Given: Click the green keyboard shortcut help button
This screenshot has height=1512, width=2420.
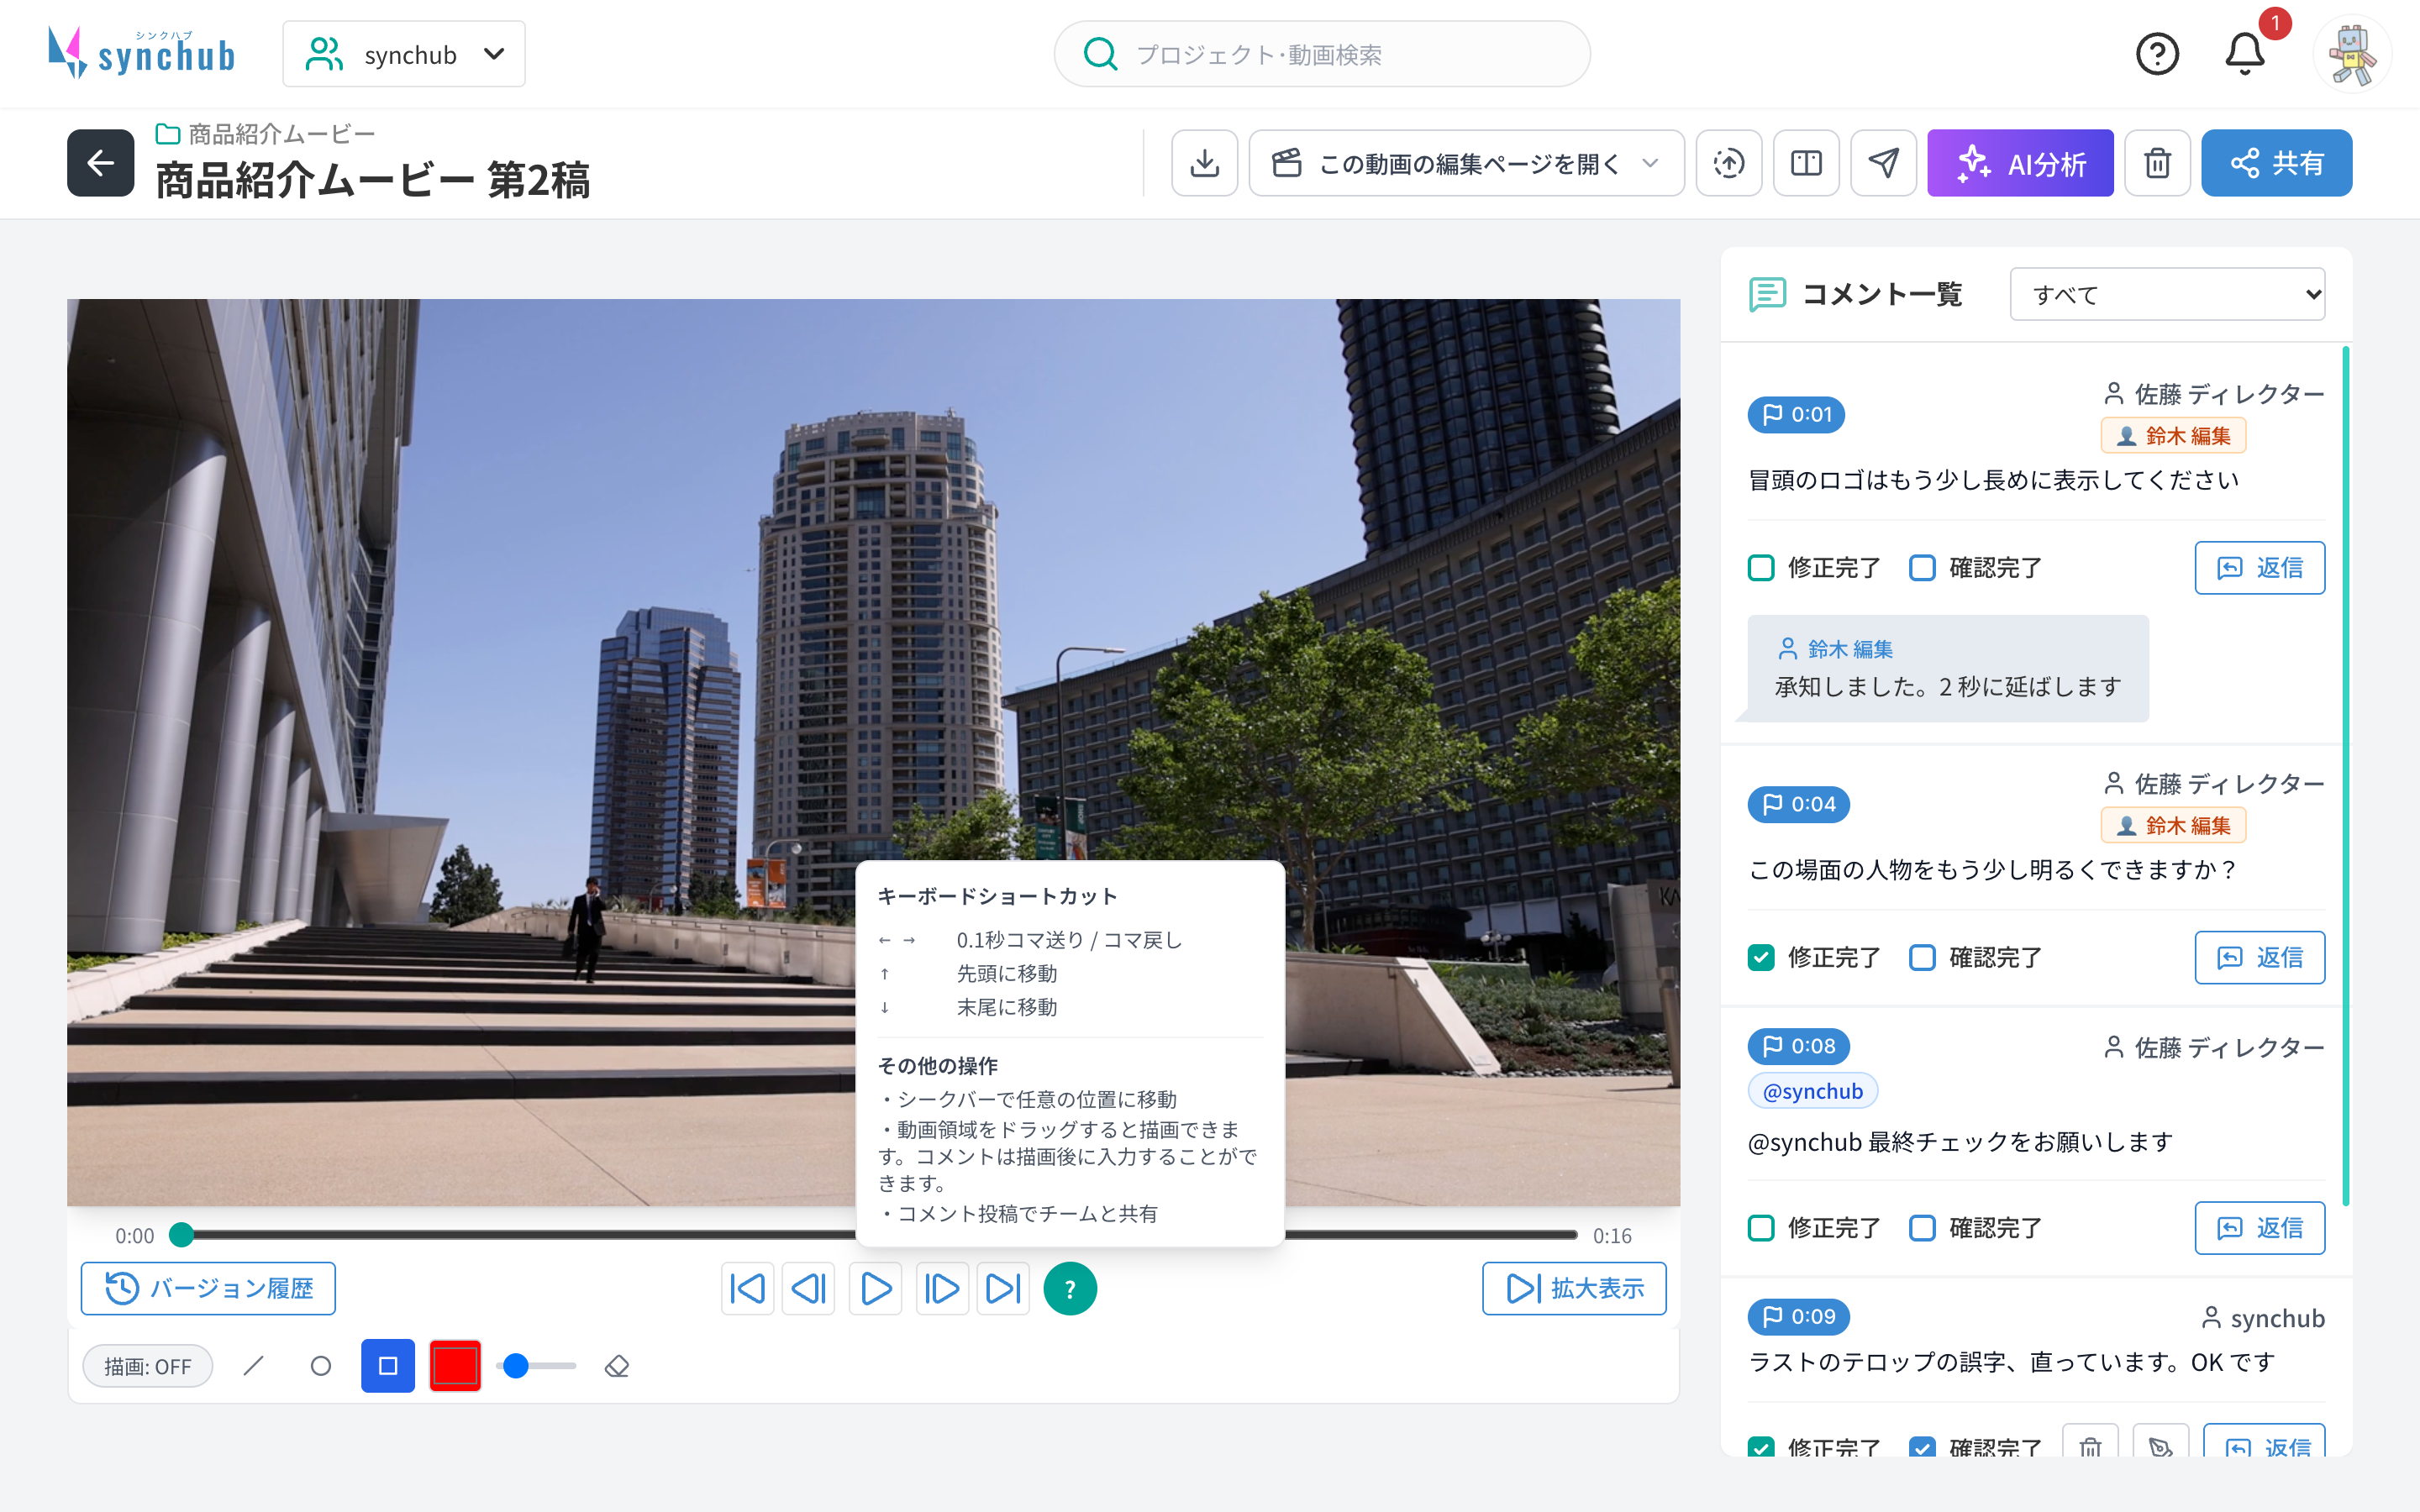Looking at the screenshot, I should tap(1069, 1288).
